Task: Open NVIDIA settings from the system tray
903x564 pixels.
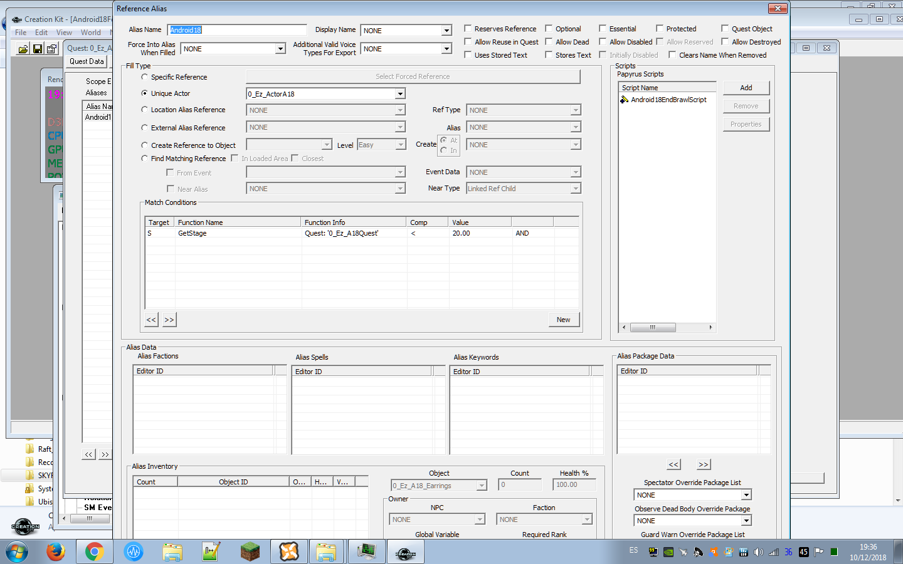Action: [x=668, y=551]
